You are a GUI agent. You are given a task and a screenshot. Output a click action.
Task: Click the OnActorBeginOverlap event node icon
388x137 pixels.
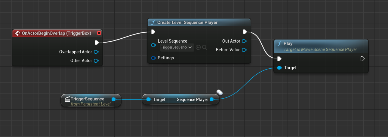(x=17, y=33)
